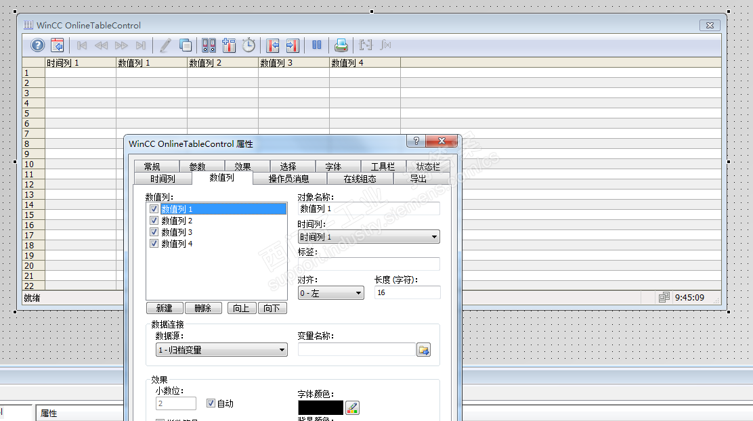The height and width of the screenshot is (421, 753).
Task: Open the select time range clock
Action: (x=249, y=45)
